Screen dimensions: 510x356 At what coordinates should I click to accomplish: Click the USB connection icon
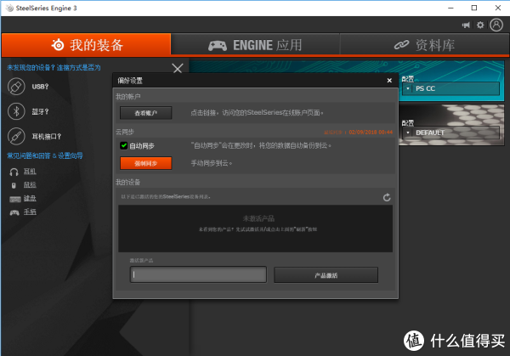click(16, 87)
